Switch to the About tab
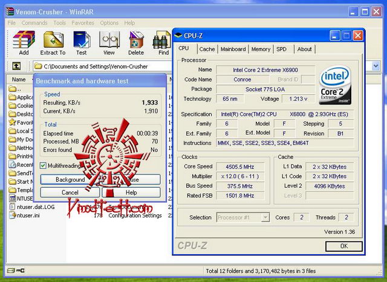The width and height of the screenshot is (387, 282). 305,49
